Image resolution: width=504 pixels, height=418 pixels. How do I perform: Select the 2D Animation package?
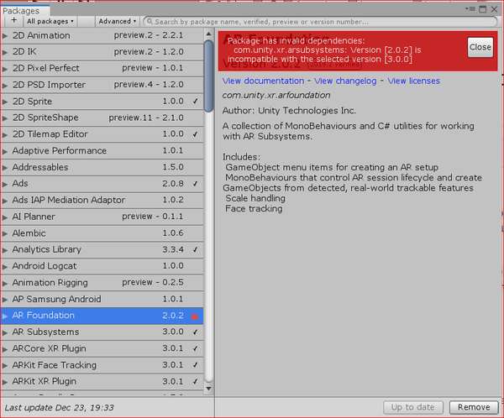click(102, 35)
